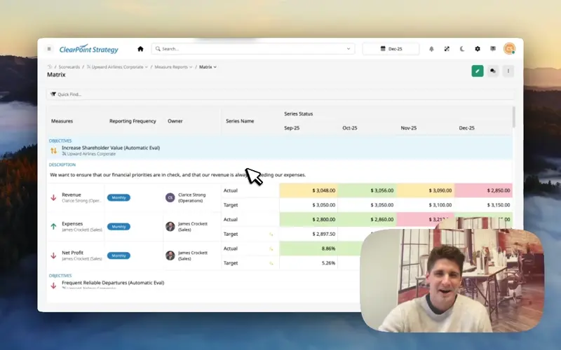Click the Monthly badge for Revenue
The width and height of the screenshot is (561, 350).
pyautogui.click(x=119, y=197)
